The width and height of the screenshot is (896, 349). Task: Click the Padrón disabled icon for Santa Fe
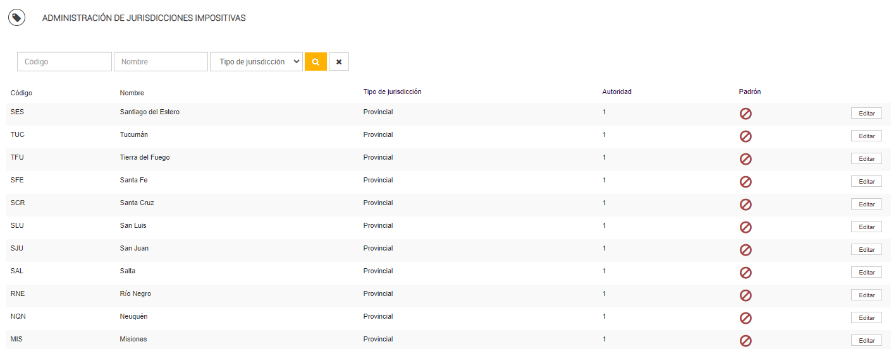(x=746, y=182)
